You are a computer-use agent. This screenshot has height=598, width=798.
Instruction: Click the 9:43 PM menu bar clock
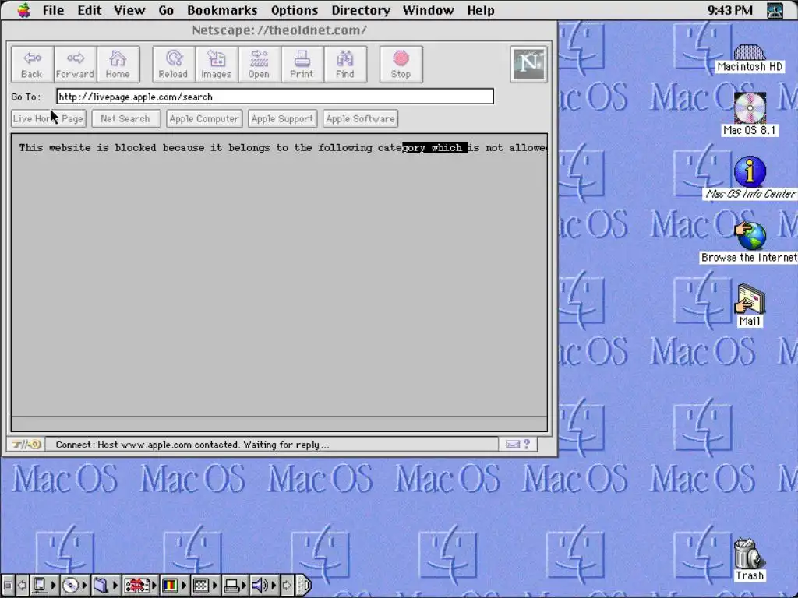pyautogui.click(x=729, y=10)
